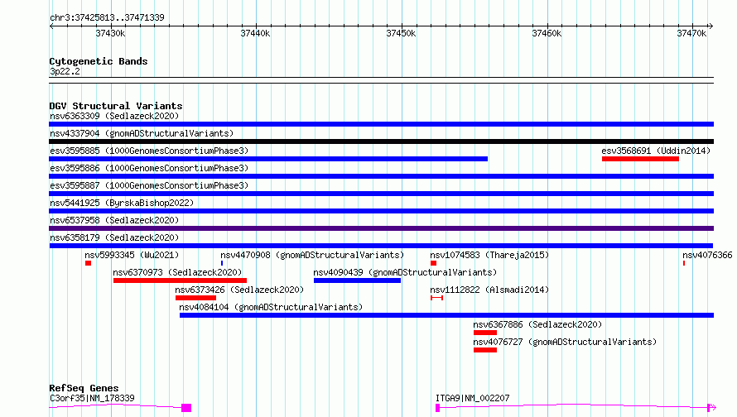
Task: Click the right arrow on the ruler
Action: click(x=711, y=26)
